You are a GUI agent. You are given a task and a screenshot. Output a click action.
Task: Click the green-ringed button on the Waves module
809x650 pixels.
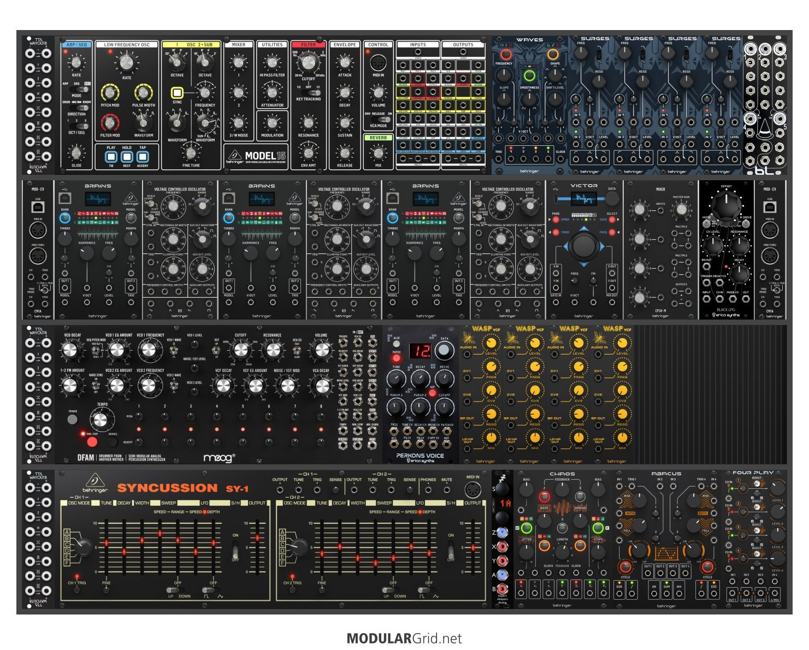(x=529, y=75)
